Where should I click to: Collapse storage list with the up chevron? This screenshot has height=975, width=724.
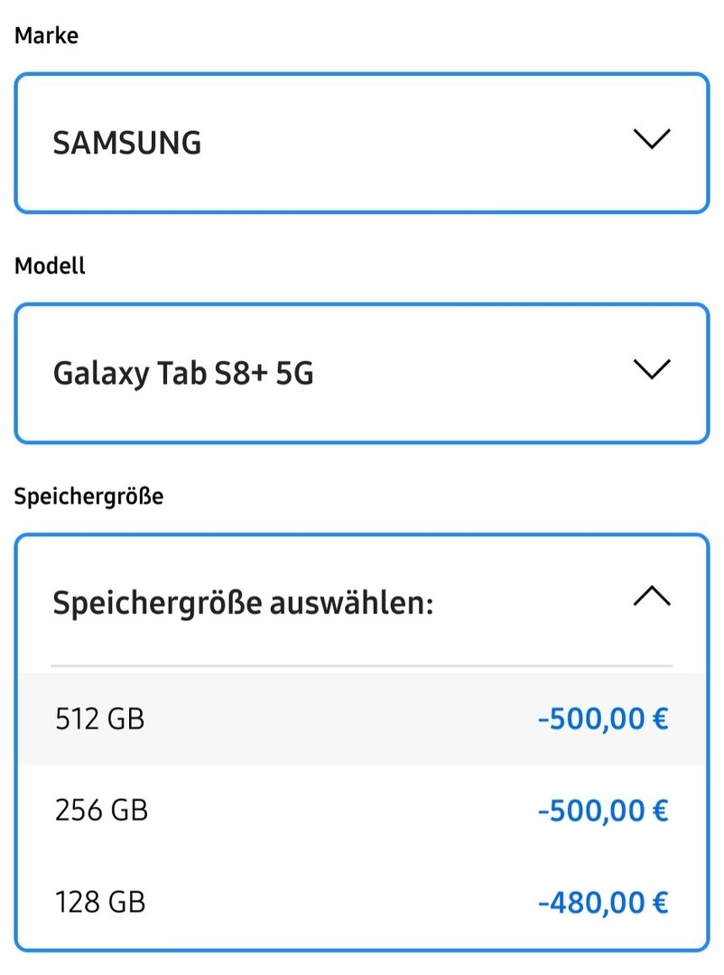[652, 597]
